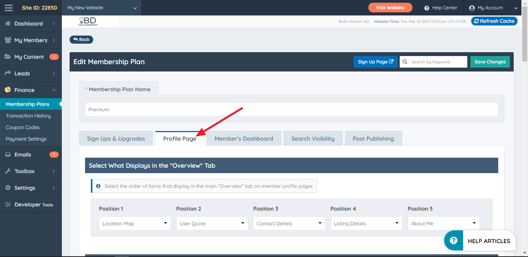Viewport: 528px width, 257px height.
Task: Open the Help Articles widget
Action: [480, 240]
